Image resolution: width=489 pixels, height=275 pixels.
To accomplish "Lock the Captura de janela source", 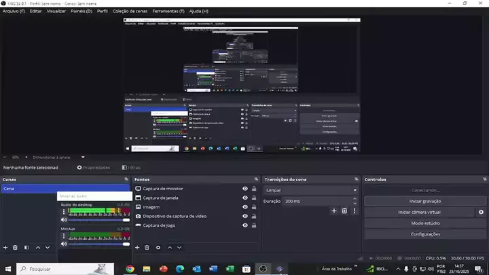I will 254,198.
